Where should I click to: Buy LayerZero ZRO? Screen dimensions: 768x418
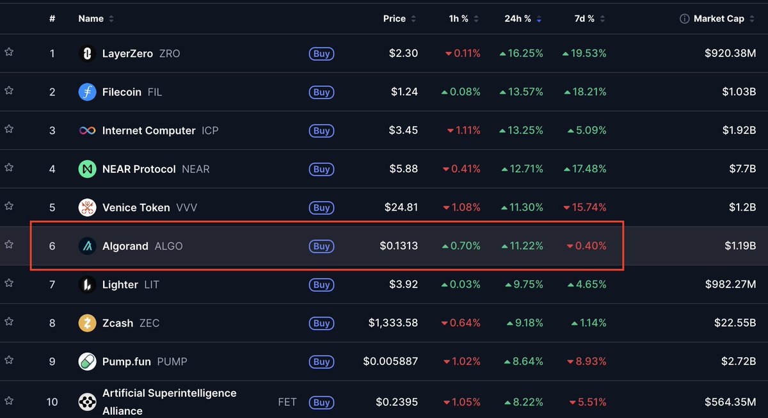321,54
